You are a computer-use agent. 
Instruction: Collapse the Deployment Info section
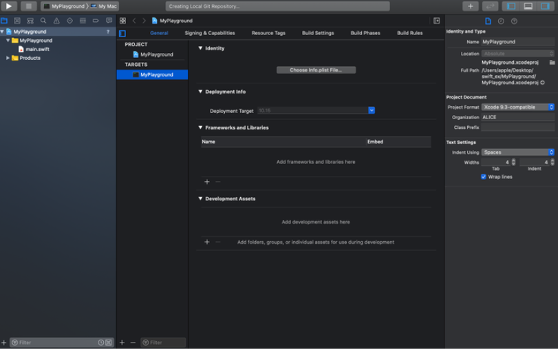tap(200, 92)
